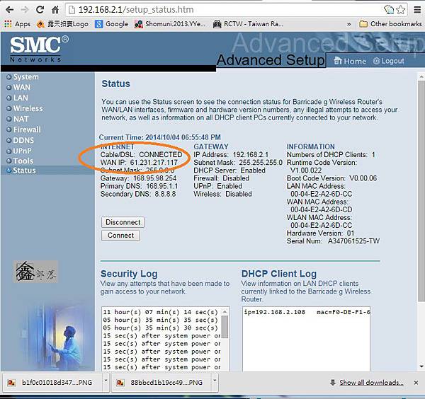Expand options arrow for 88bbcd1b19cc49 download
This screenshot has height=399, width=425.
[x=215, y=382]
